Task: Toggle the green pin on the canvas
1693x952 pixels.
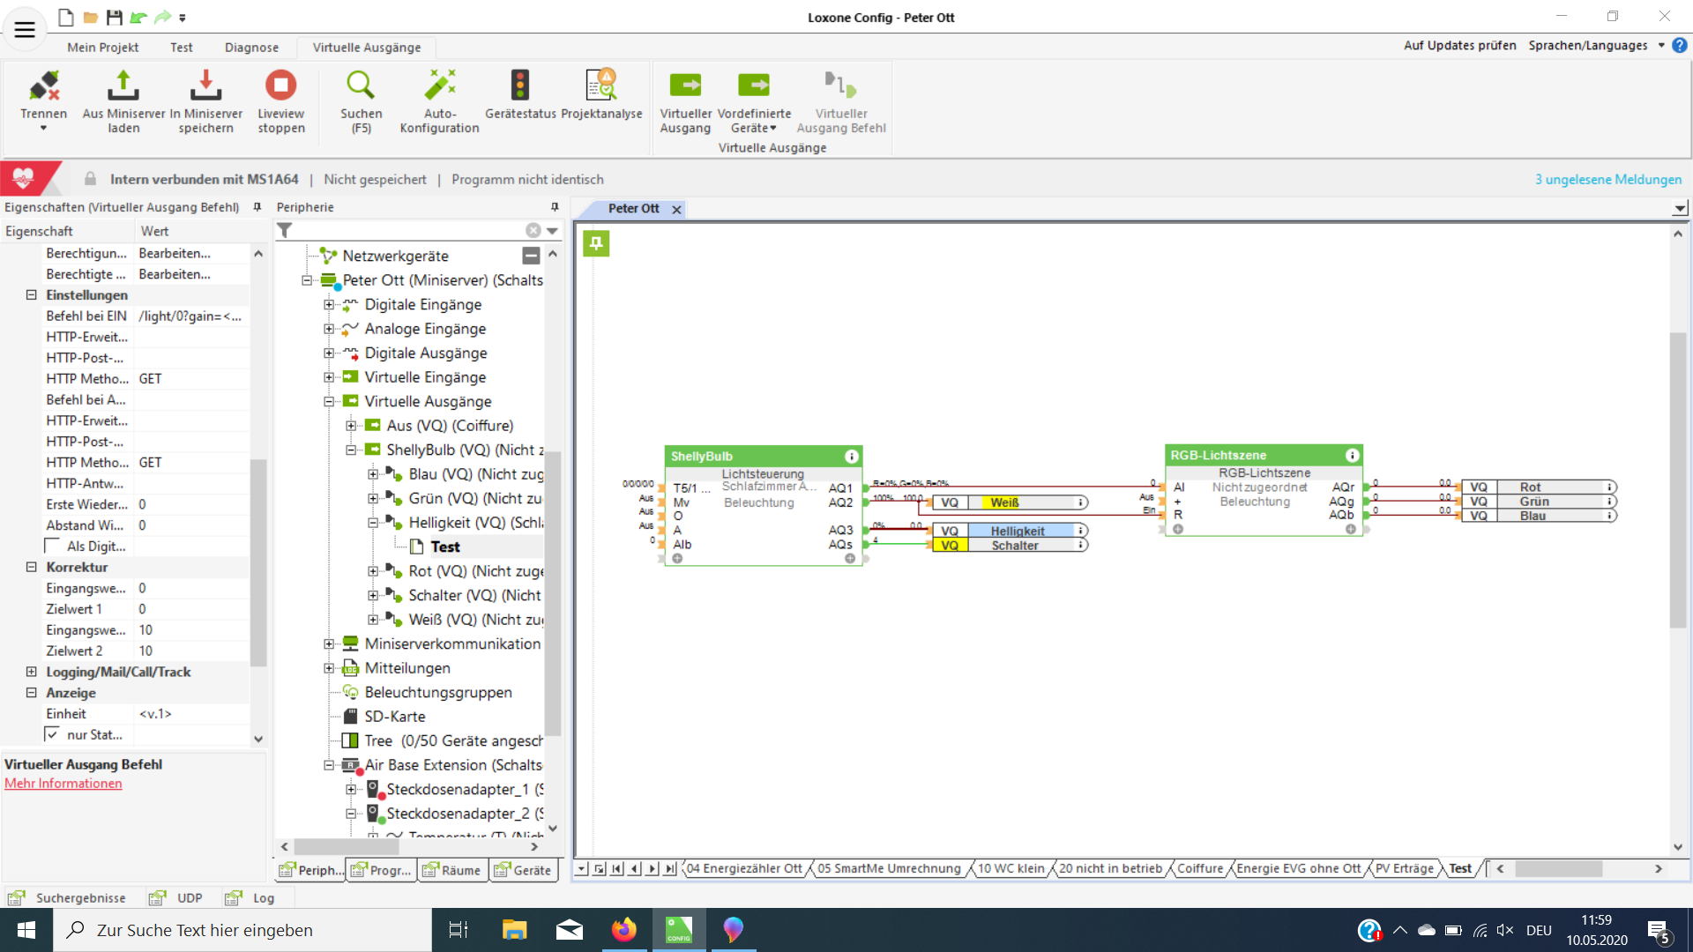Action: click(x=596, y=243)
